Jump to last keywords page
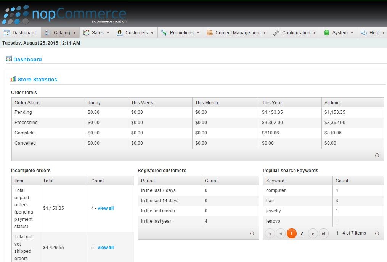The width and height of the screenshot is (387, 262). pos(323,233)
